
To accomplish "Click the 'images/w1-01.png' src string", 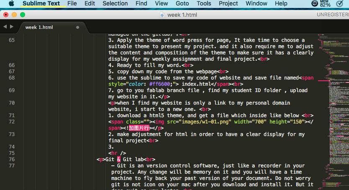I will (206, 122).
